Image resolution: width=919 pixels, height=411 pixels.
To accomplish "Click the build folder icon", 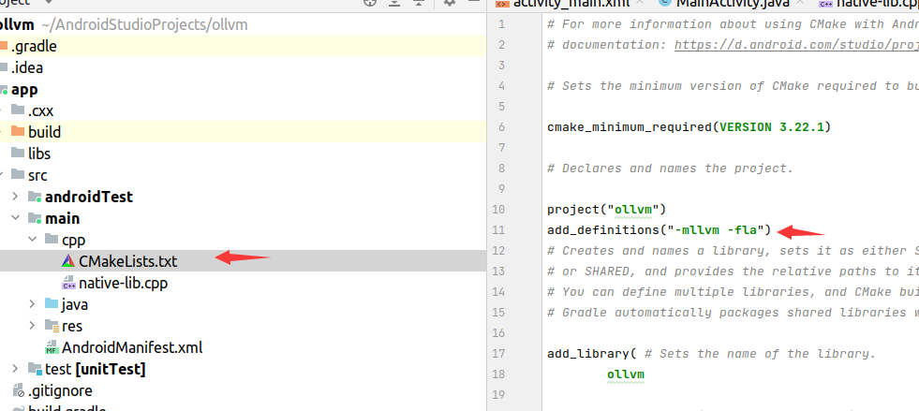I will click(x=18, y=132).
